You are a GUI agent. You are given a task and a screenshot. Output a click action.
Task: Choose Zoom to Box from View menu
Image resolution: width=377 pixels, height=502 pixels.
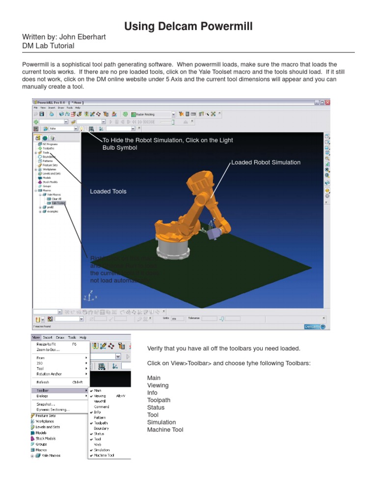pos(60,350)
